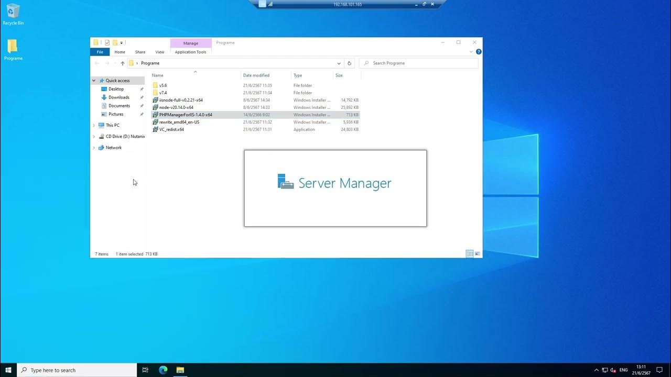The width and height of the screenshot is (671, 377).
Task: Open the View ribbon tab
Action: pyautogui.click(x=160, y=52)
